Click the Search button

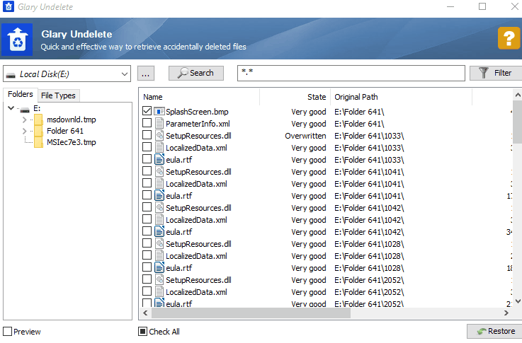click(x=196, y=73)
